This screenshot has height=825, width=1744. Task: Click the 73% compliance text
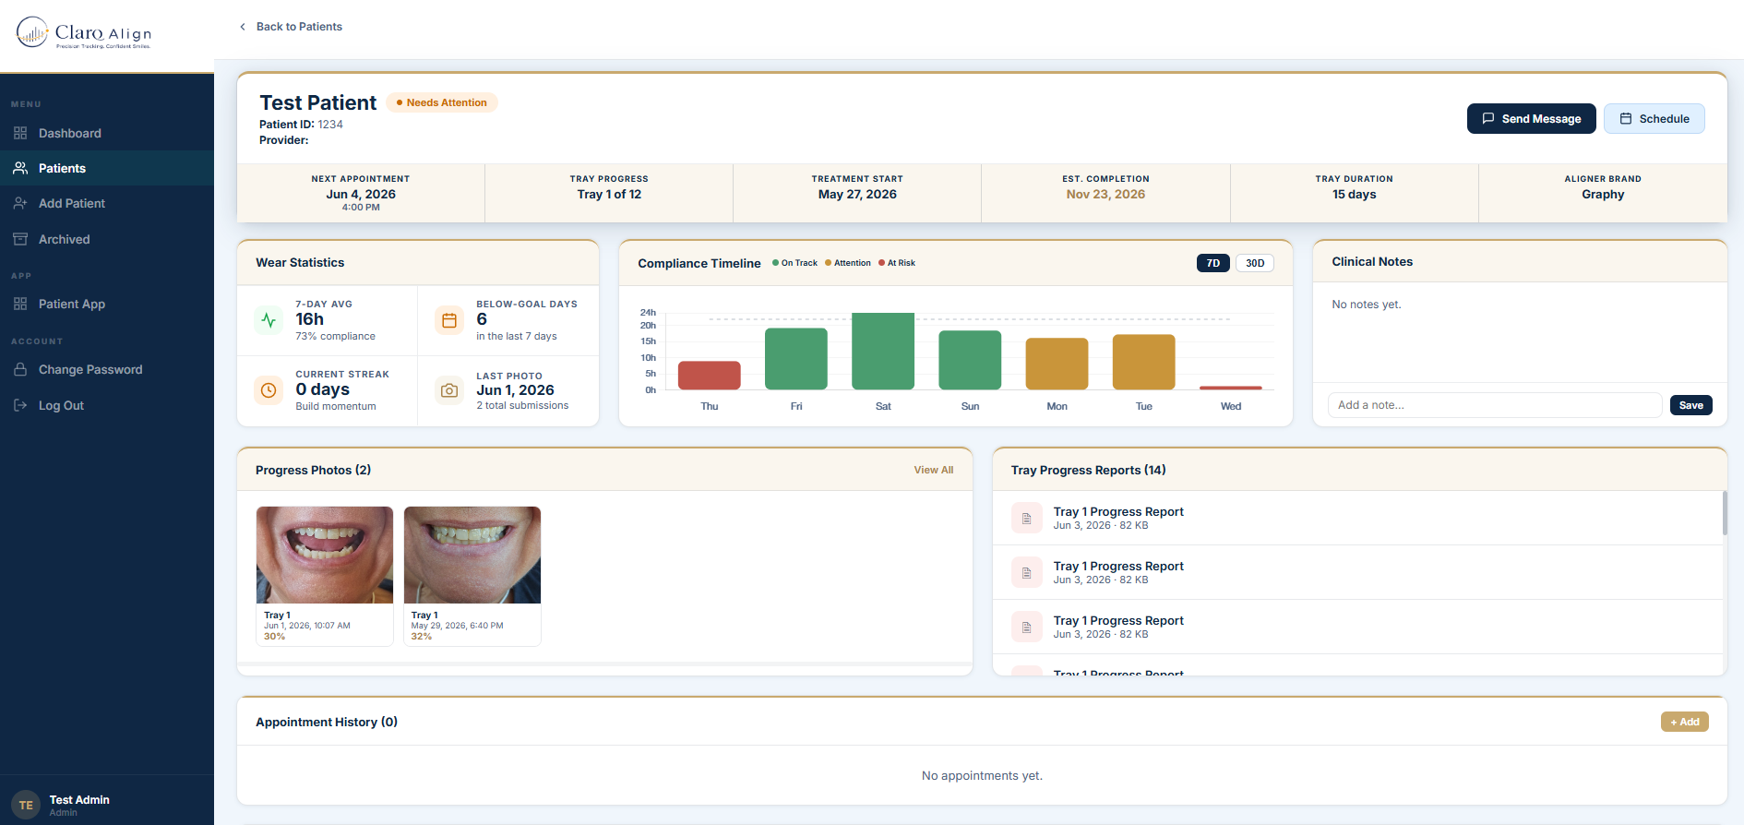[335, 337]
